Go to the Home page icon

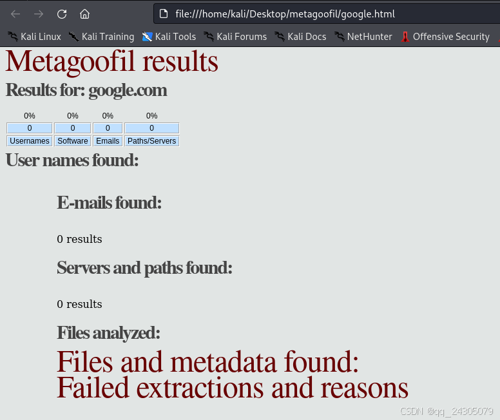(85, 14)
